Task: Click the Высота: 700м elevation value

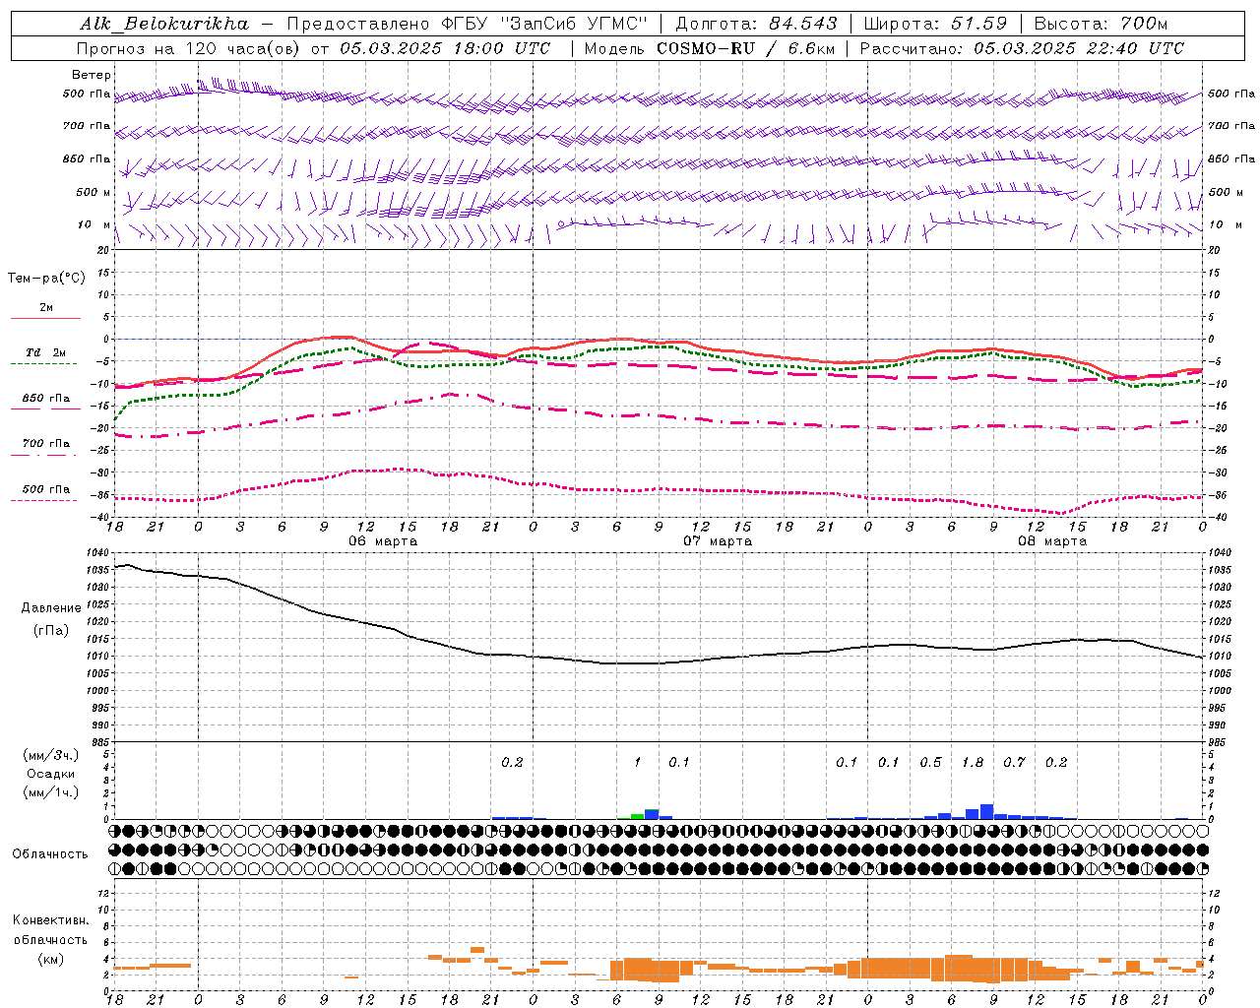Action: click(1102, 24)
